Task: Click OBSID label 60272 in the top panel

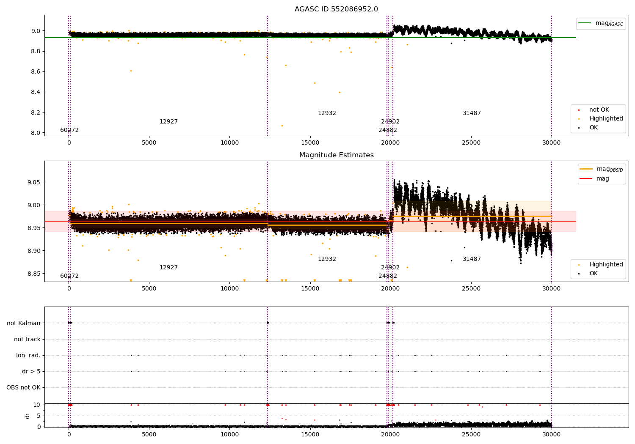Action: click(69, 130)
